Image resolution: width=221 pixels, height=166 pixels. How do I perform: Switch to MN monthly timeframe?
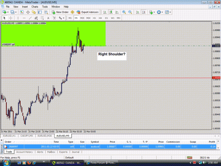tap(118, 18)
